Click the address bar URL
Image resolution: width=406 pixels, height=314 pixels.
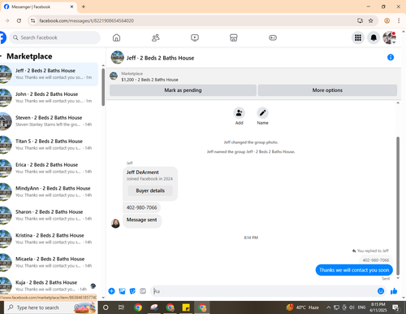pos(86,20)
